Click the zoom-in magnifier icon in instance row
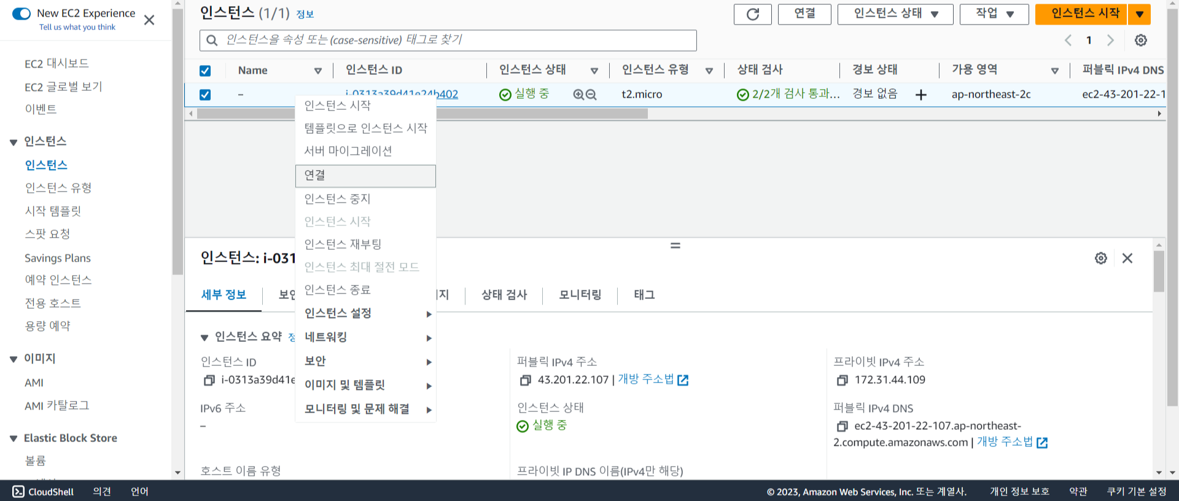 pos(578,95)
